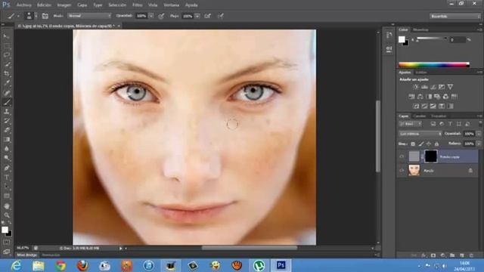The height and width of the screenshot is (272, 484).
Task: Toggle lock position
Action: pyautogui.click(x=429, y=144)
